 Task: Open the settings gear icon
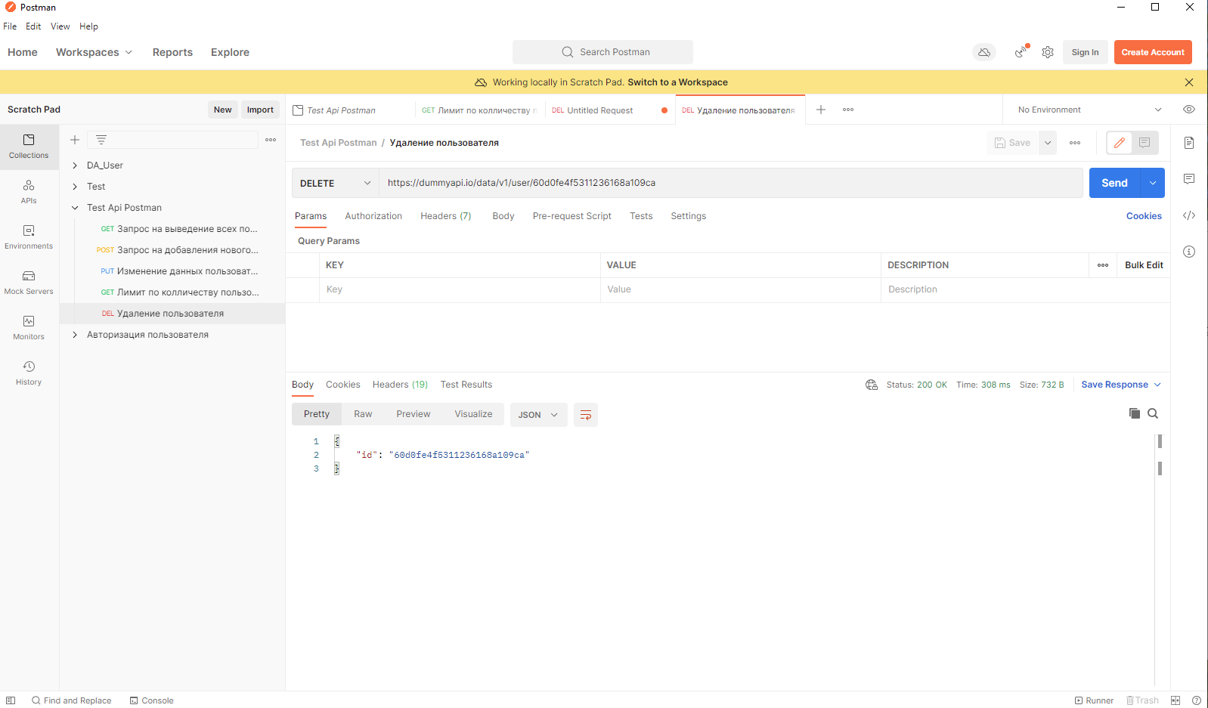pyautogui.click(x=1048, y=52)
